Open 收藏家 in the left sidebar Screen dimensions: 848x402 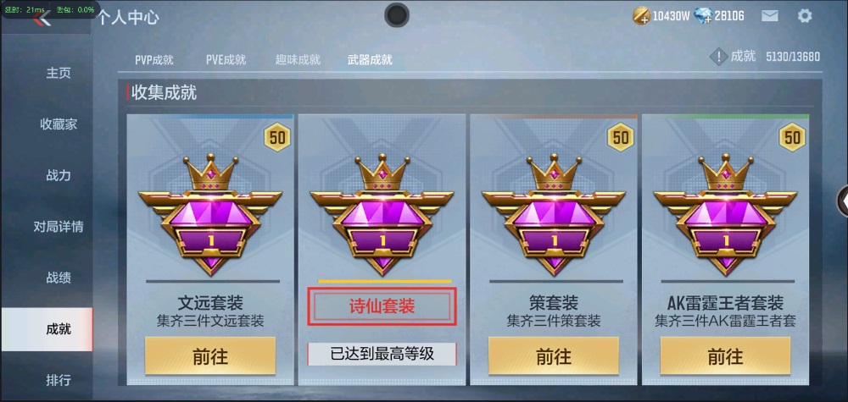tap(59, 124)
